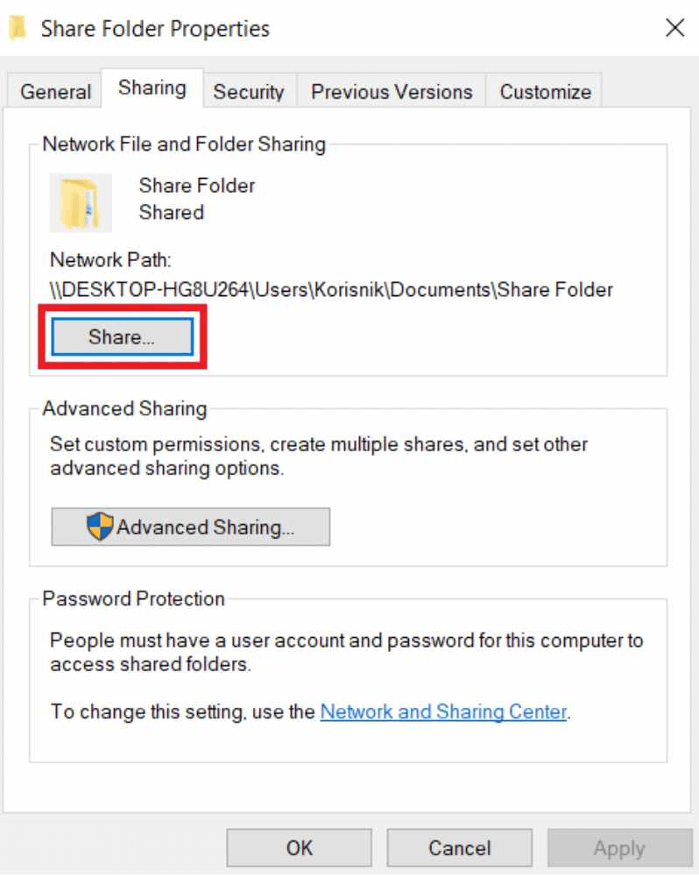Viewport: 699px width, 878px height.
Task: Click the "Shared" status text
Action: (x=172, y=212)
